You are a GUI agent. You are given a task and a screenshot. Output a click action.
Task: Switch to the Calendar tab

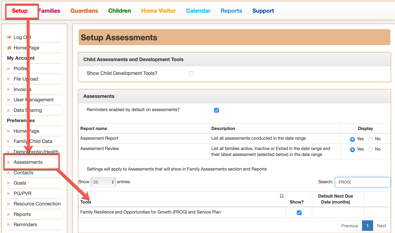[198, 11]
